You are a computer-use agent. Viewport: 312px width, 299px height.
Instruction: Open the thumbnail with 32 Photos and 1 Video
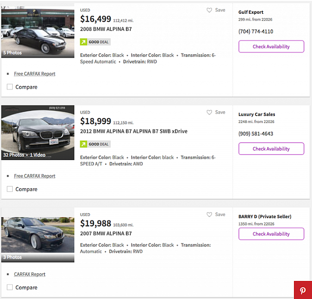coord(38,133)
